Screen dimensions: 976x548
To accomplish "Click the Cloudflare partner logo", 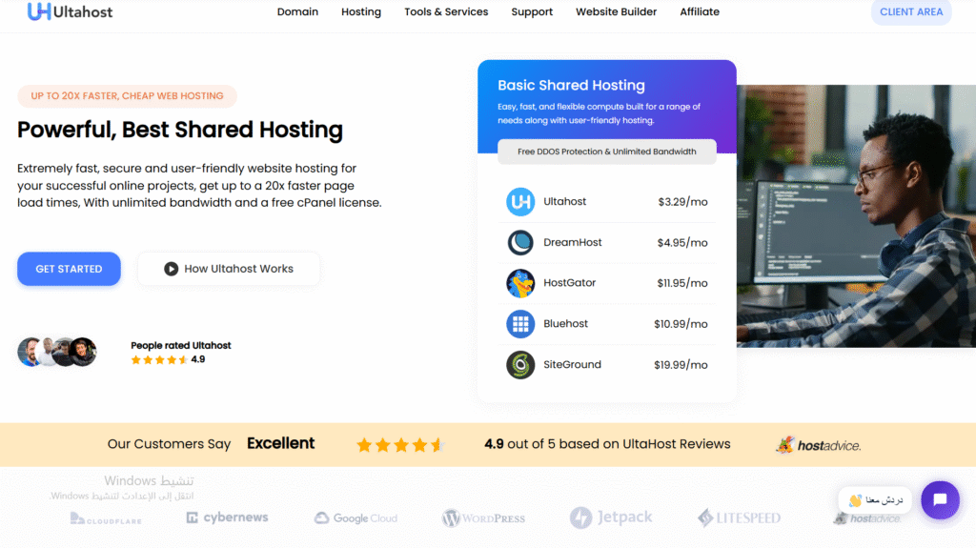I will [x=105, y=518].
